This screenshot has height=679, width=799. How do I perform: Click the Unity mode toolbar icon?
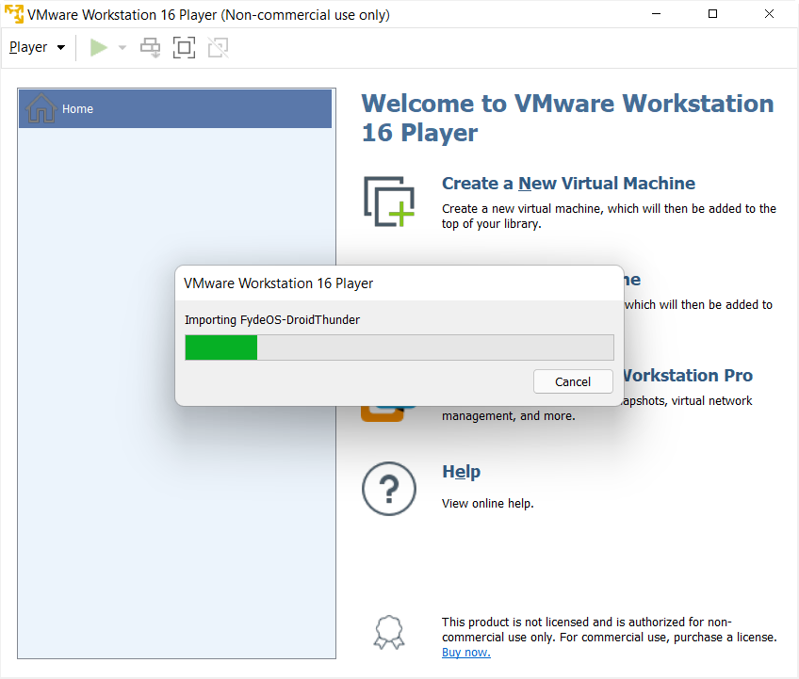(218, 48)
